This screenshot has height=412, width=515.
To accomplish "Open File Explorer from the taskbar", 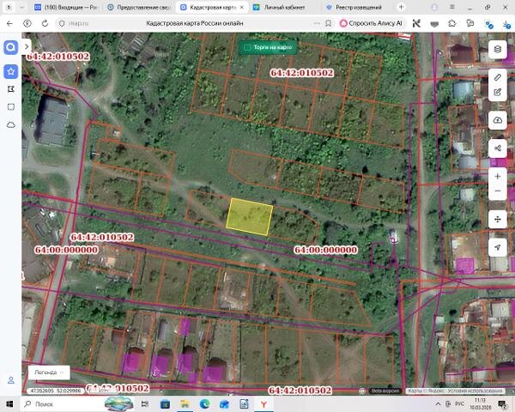I will tap(185, 403).
